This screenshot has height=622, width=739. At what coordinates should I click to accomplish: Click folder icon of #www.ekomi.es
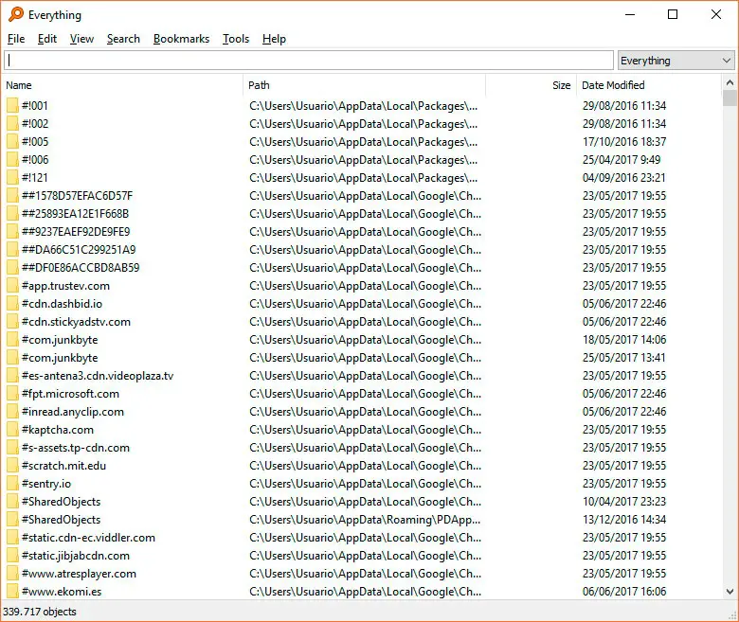coord(12,591)
